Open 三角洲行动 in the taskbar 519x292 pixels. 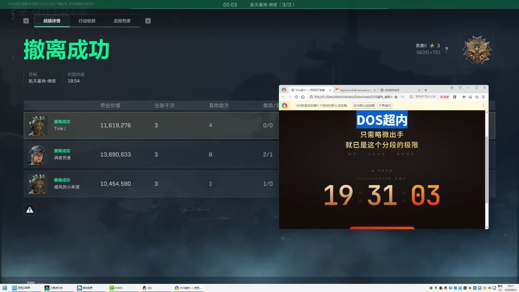click(60, 288)
